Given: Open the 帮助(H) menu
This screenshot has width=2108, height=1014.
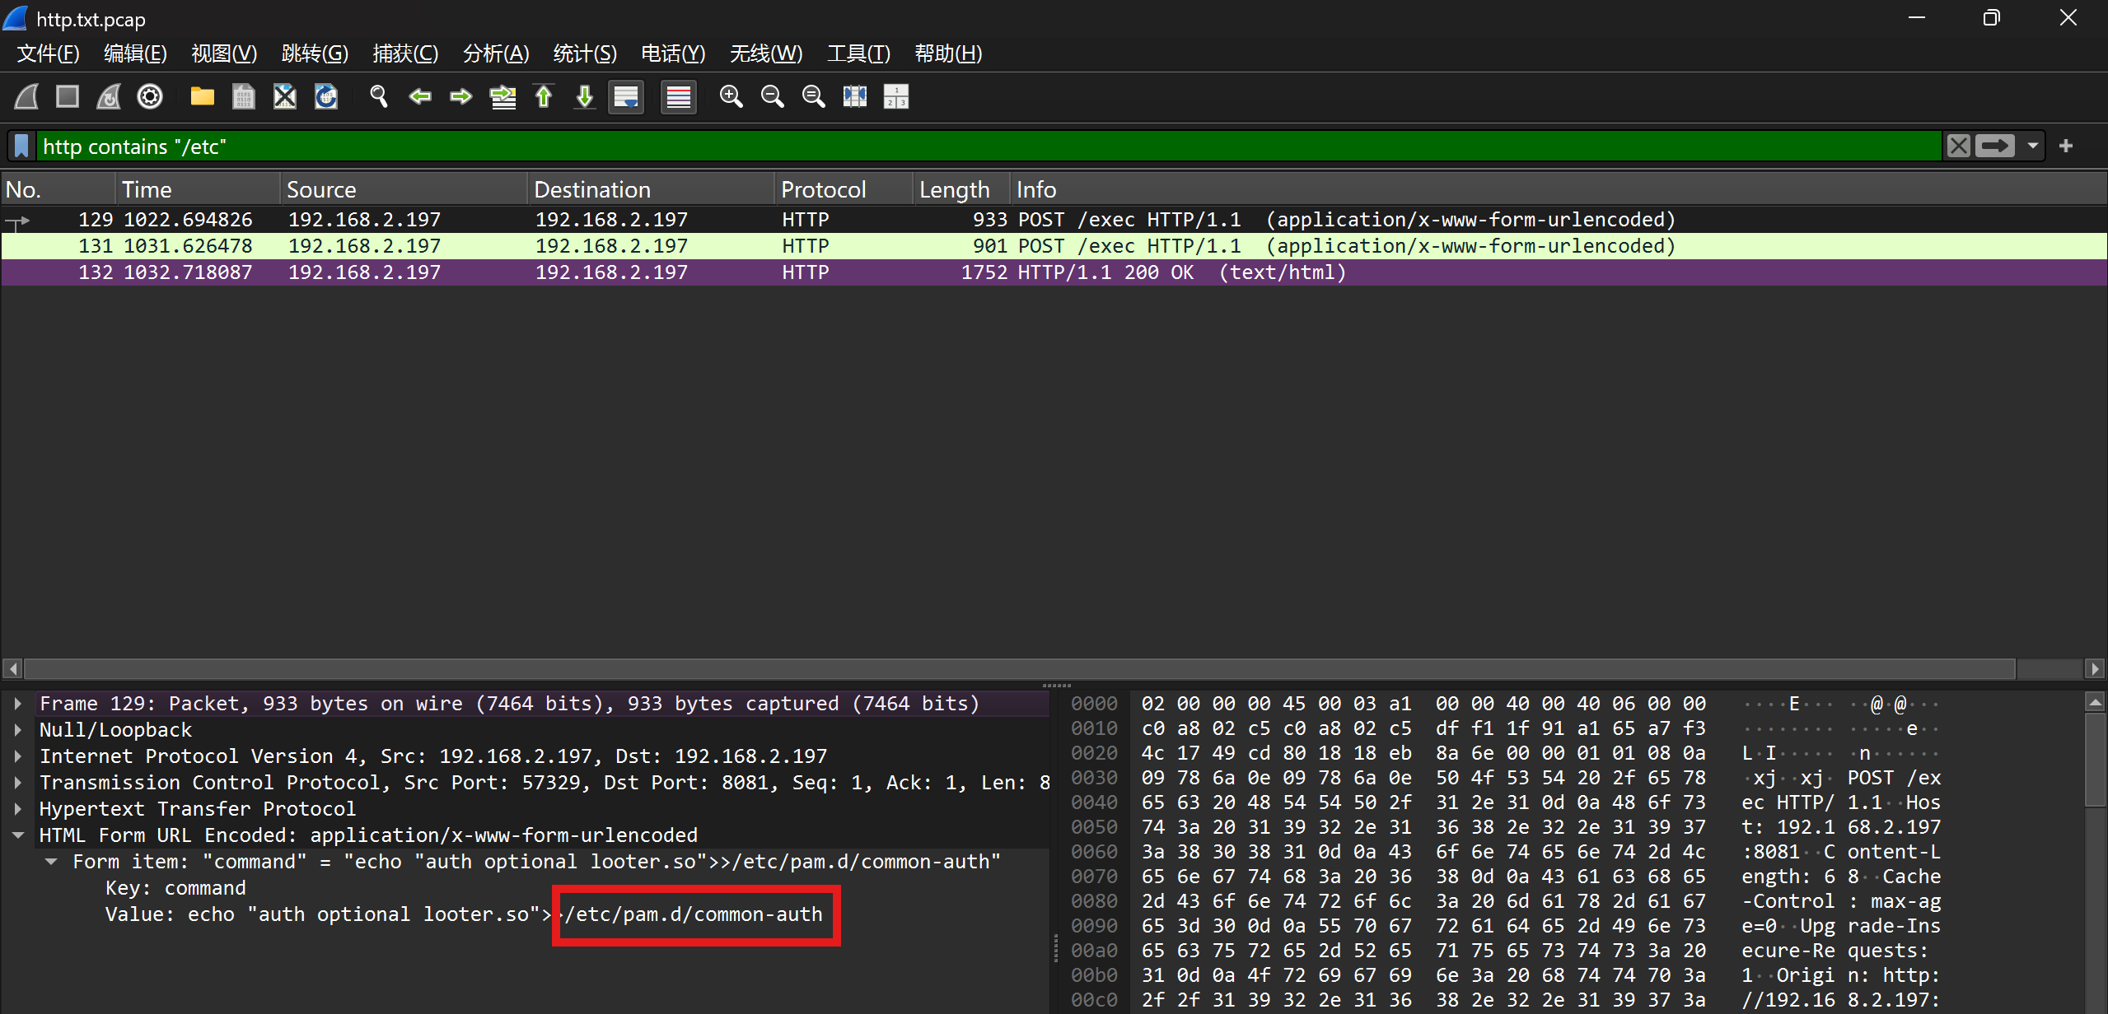Looking at the screenshot, I should click(x=948, y=53).
